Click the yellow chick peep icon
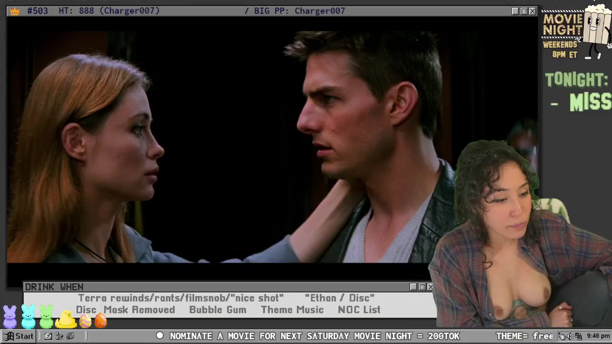Screen dimensions: 612x344 66,319
